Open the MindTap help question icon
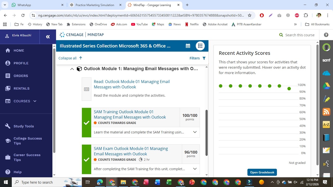The image size is (333, 187). [x=326, y=35]
